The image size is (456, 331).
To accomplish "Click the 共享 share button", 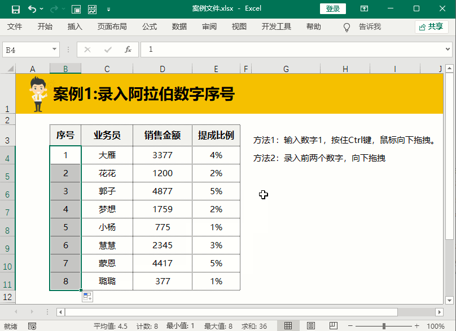I will click(431, 26).
